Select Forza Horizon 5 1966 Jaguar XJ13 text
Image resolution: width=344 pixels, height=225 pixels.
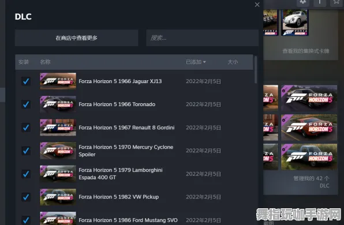pos(120,81)
